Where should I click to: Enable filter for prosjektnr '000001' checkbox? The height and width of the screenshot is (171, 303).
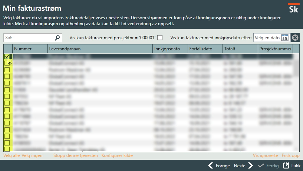[x=160, y=38]
